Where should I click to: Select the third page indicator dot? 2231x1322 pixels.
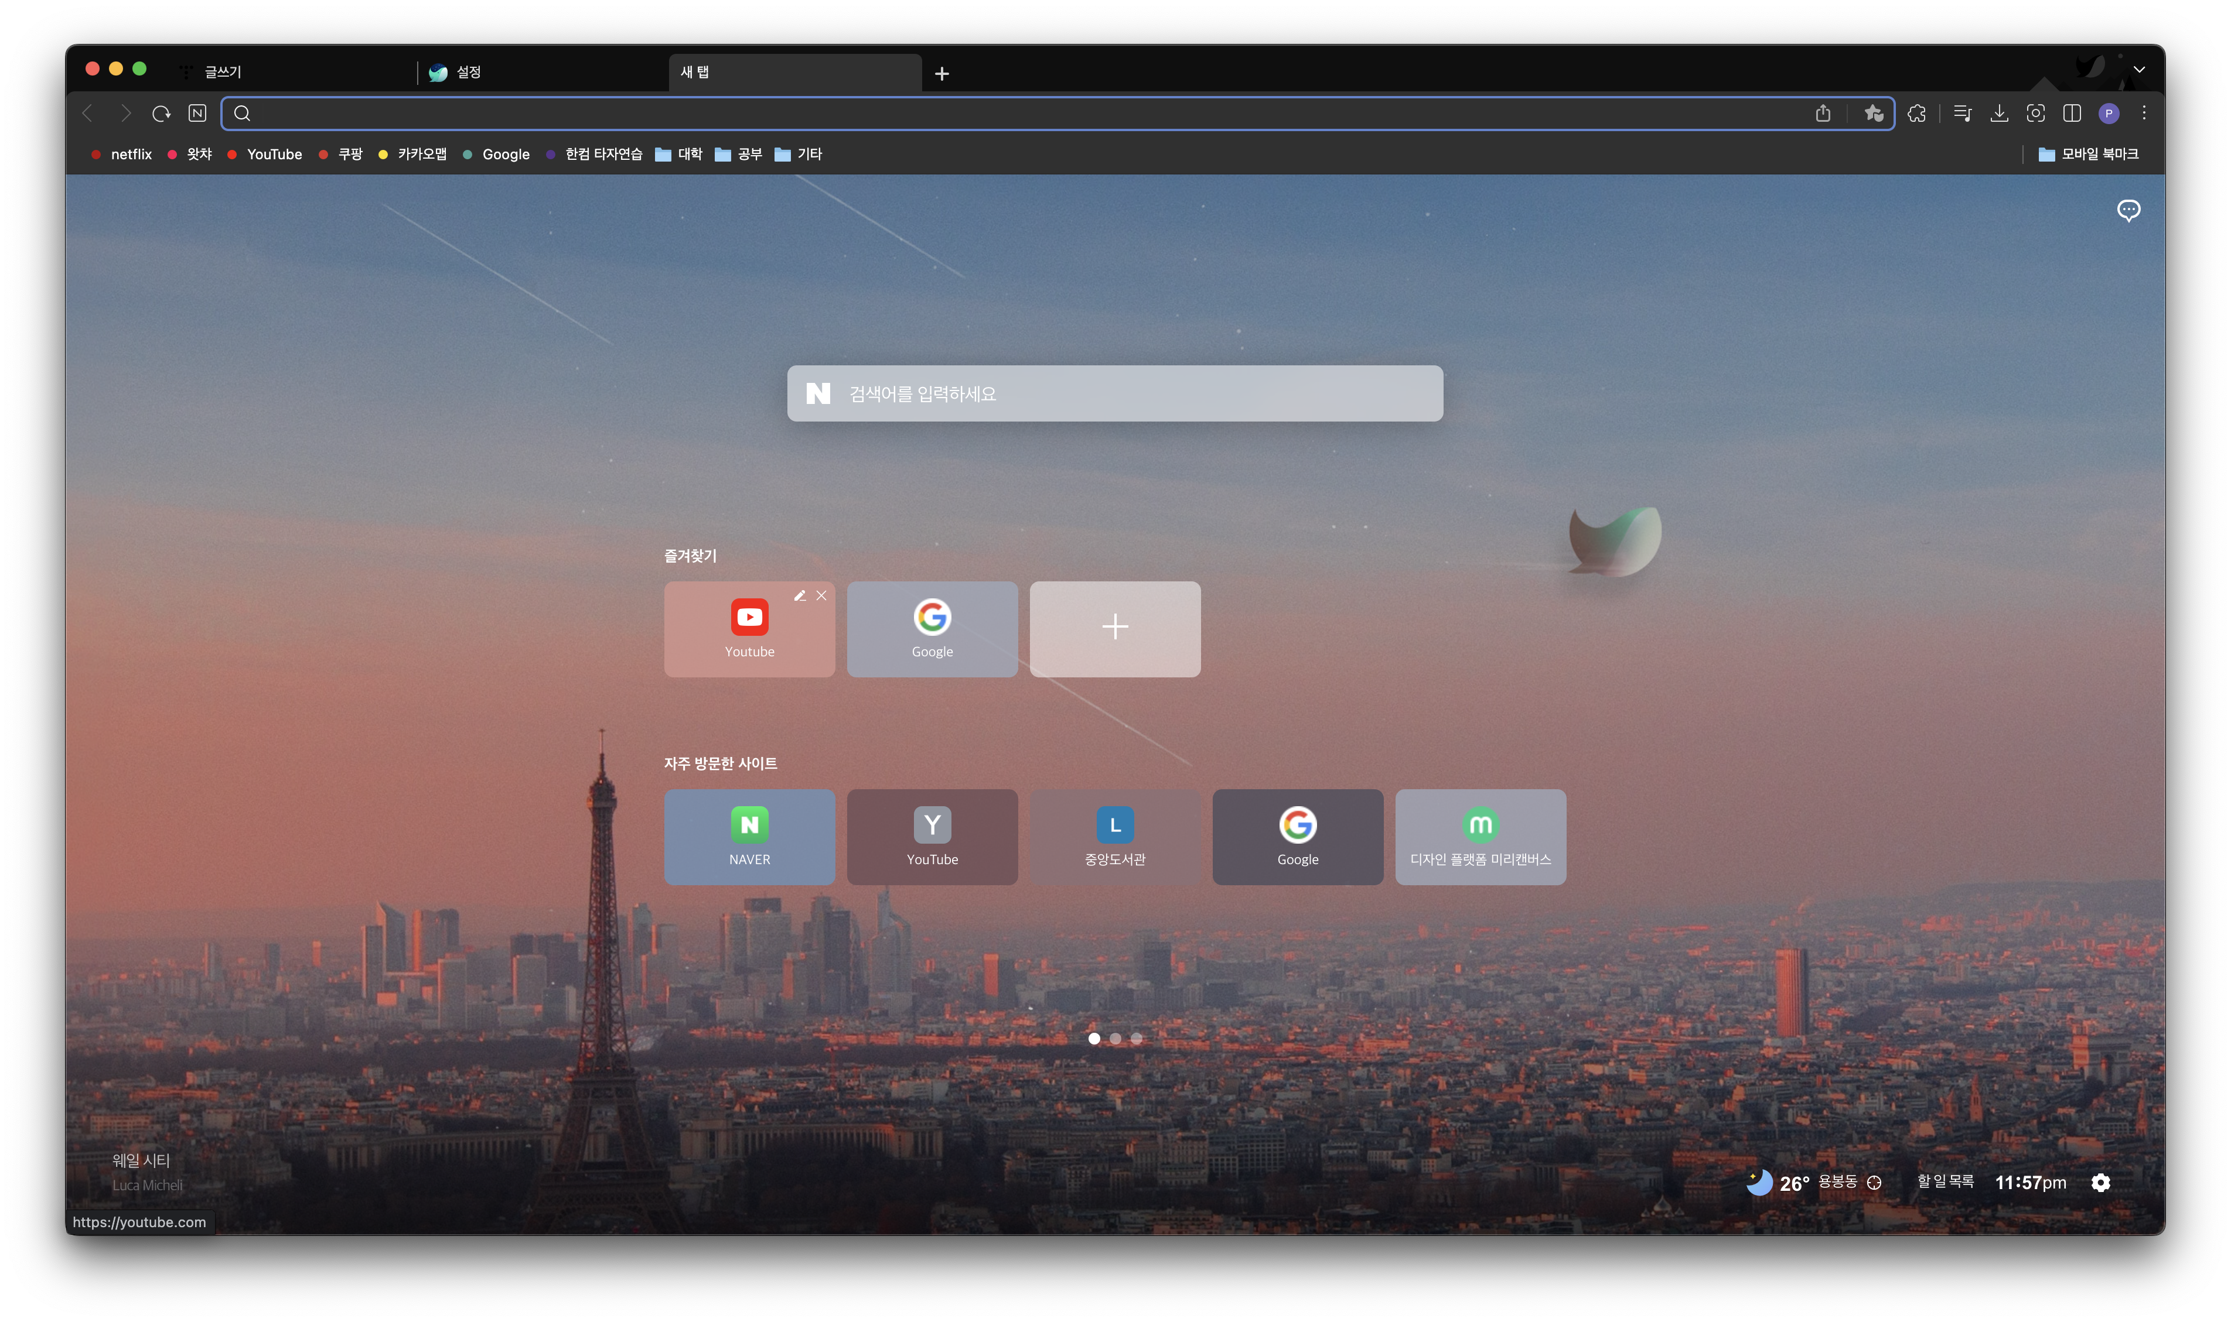1135,1038
